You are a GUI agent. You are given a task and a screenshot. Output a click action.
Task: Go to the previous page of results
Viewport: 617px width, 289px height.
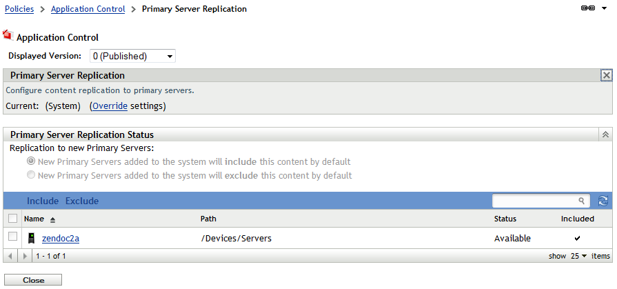[10, 256]
